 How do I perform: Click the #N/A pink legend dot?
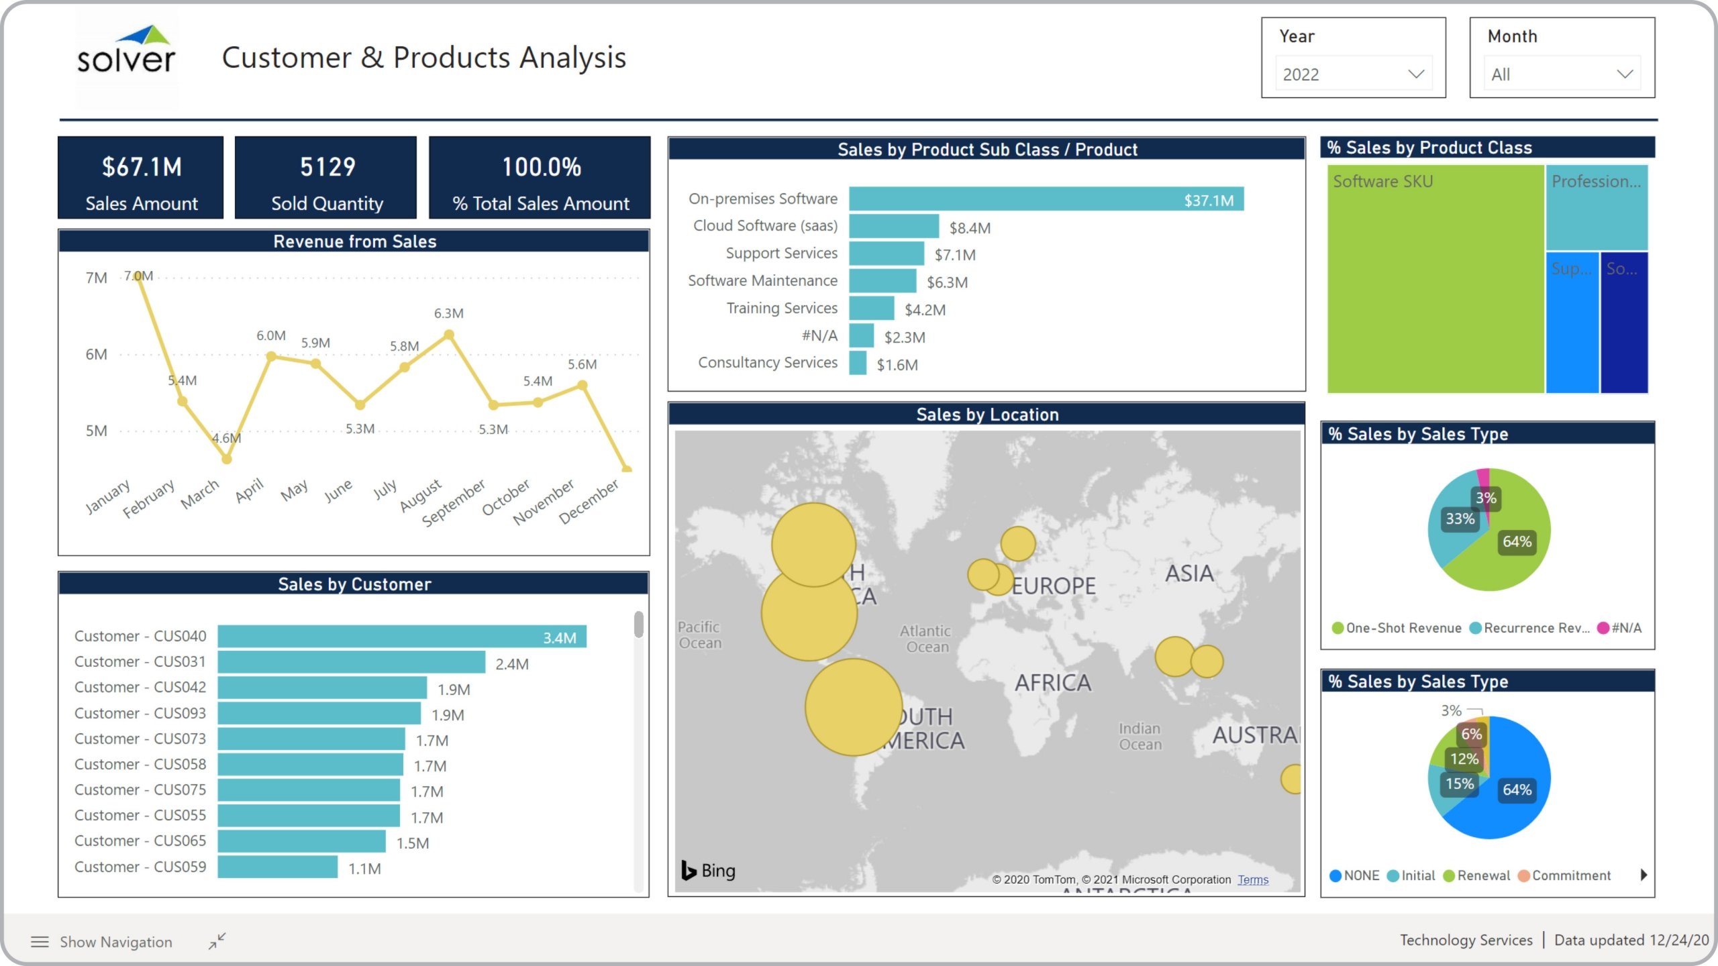pos(1603,628)
